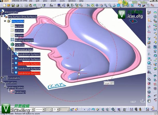Click the Zoom In magnifier
Image resolution: width=158 pixels, height=115 pixels.
pos(106,5)
